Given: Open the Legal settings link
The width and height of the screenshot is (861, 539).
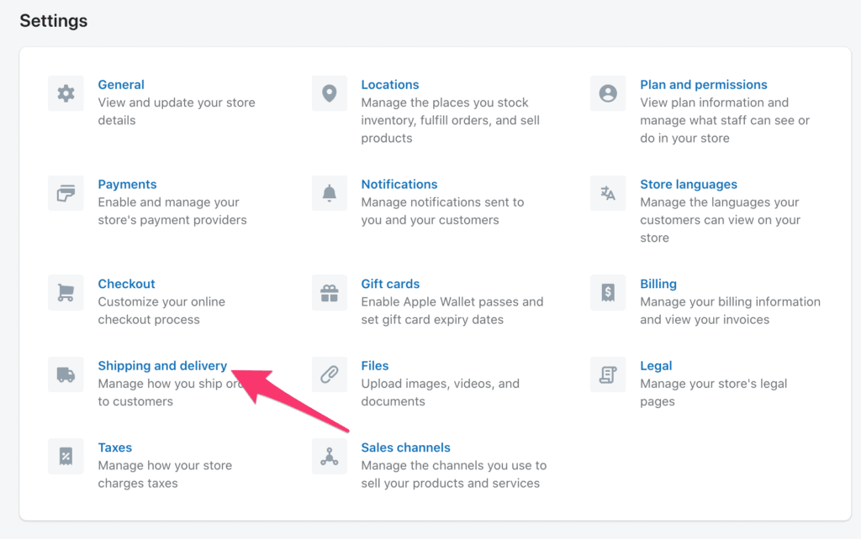Looking at the screenshot, I should 655,366.
